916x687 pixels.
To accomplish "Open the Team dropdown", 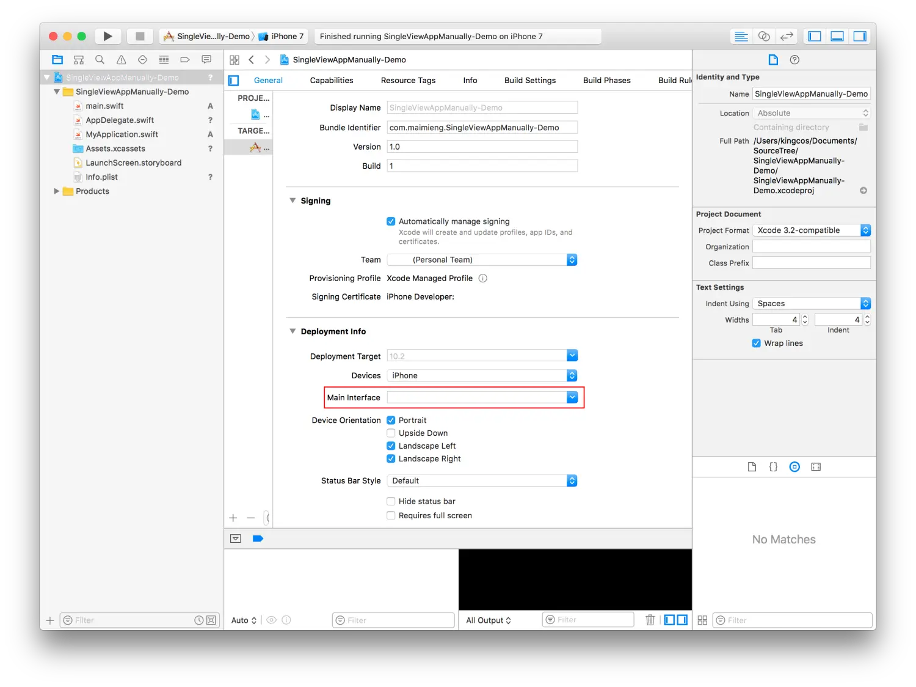I will 482,260.
